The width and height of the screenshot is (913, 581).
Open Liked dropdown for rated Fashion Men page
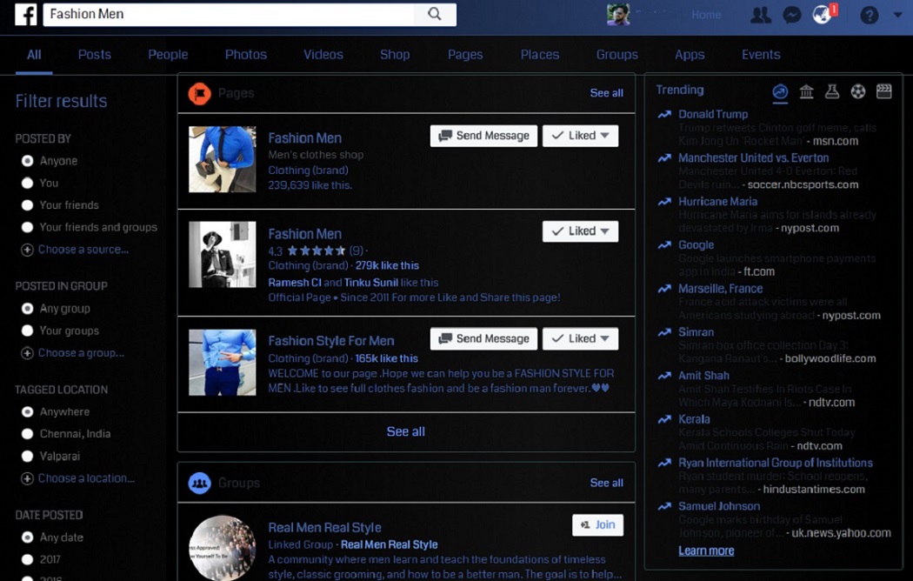coord(580,231)
